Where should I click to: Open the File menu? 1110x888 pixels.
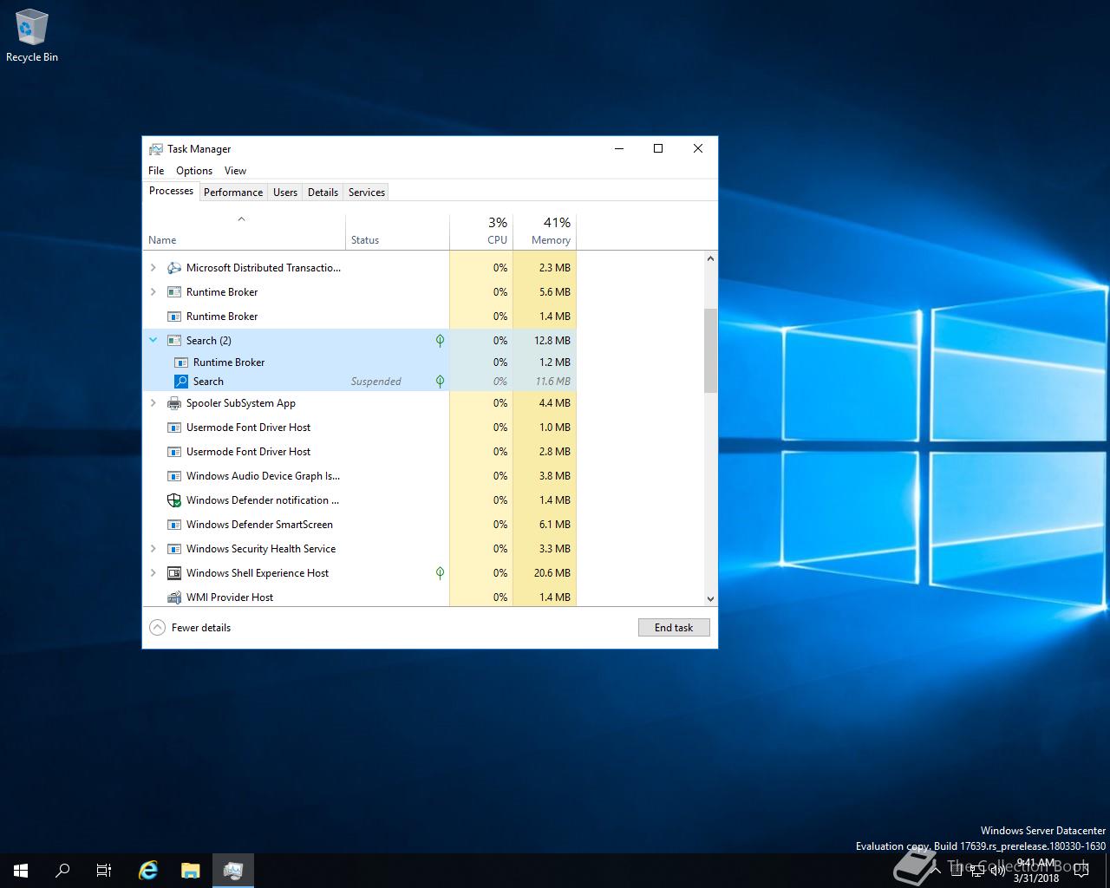(156, 171)
